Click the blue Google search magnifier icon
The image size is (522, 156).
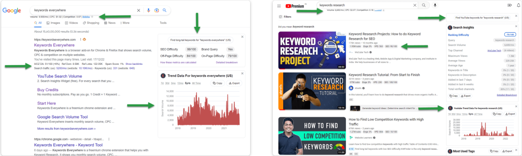[x=164, y=10]
